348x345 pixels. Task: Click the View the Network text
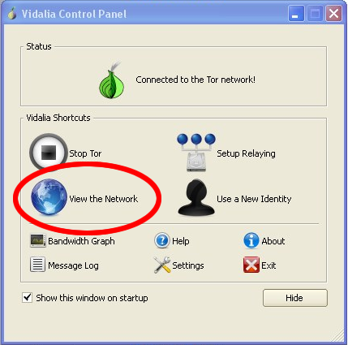pyautogui.click(x=103, y=199)
